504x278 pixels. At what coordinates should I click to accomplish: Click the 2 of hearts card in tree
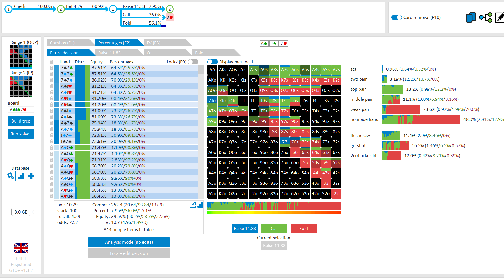pyautogui.click(x=170, y=18)
